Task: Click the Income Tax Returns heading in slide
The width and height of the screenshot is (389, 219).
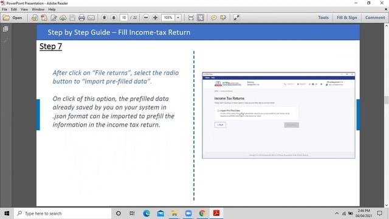Action: (x=229, y=99)
